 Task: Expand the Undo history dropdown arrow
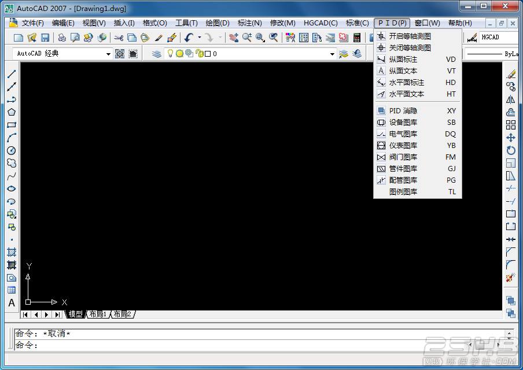[200, 38]
